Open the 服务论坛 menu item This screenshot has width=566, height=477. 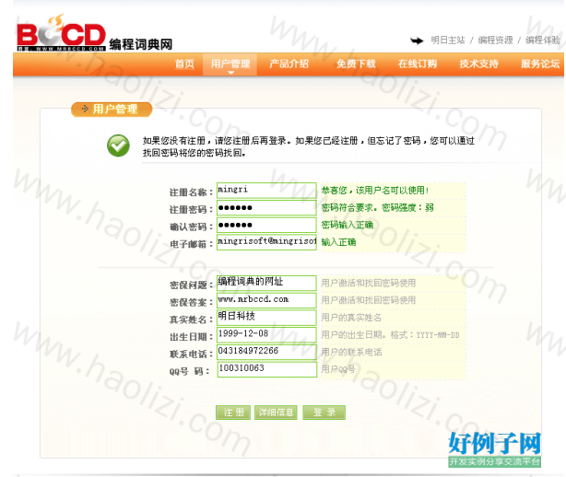point(540,64)
